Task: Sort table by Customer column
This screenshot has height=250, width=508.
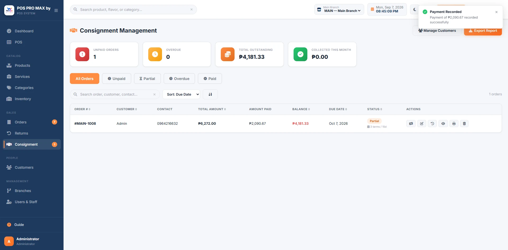Action: (127, 109)
